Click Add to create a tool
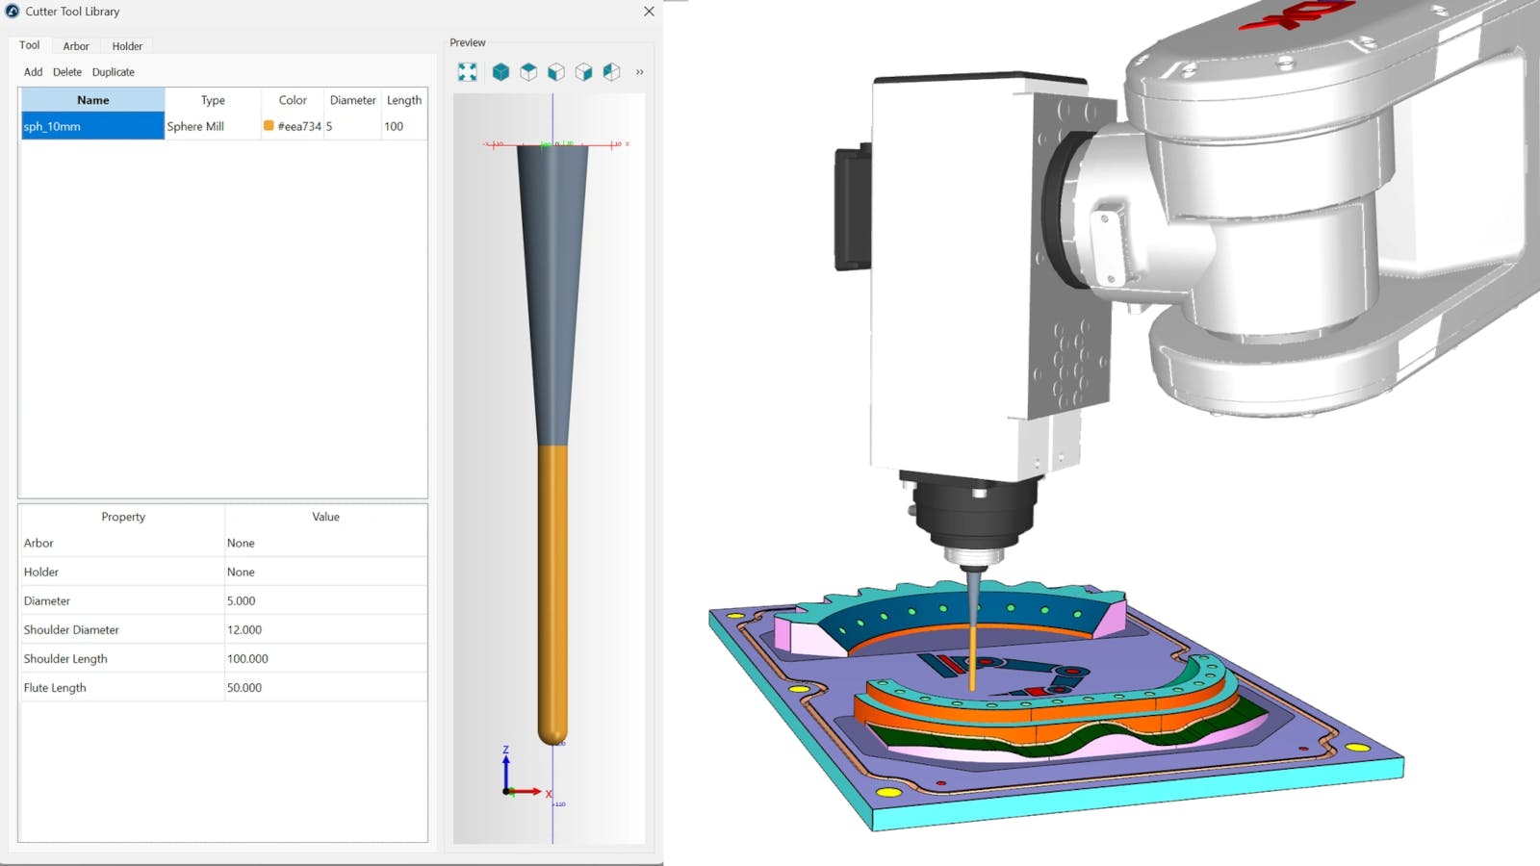The image size is (1540, 866). point(33,72)
